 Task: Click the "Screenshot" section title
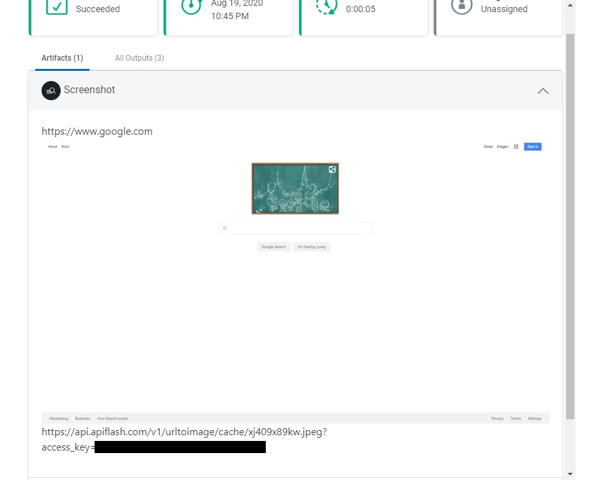pos(89,90)
